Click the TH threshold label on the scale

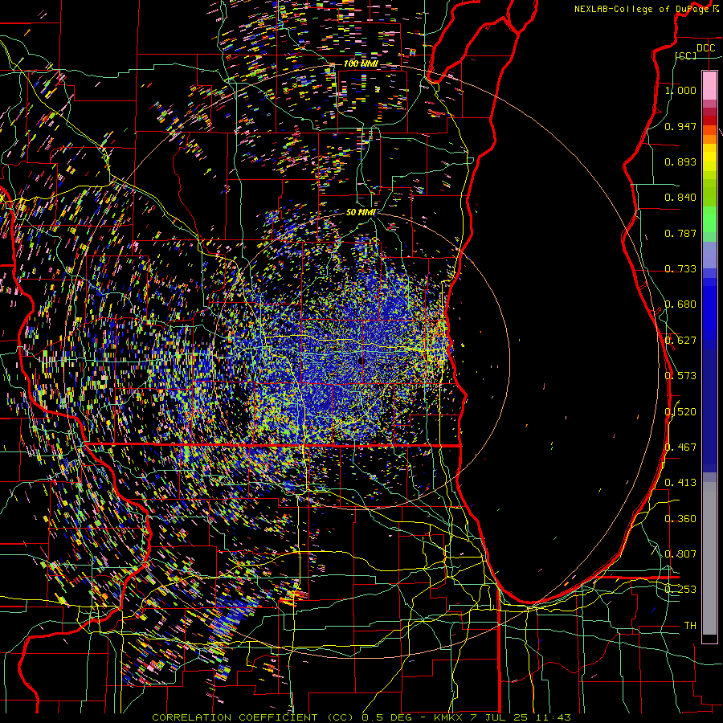690,626
